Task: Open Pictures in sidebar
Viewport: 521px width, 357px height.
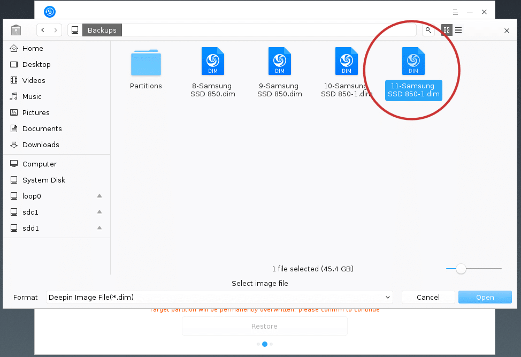Action: click(57, 113)
